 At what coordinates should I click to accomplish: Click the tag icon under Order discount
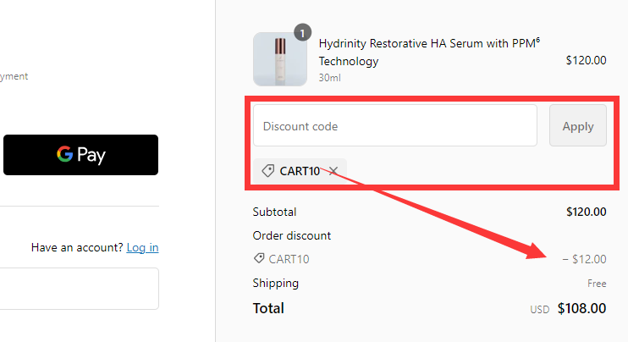coord(259,259)
